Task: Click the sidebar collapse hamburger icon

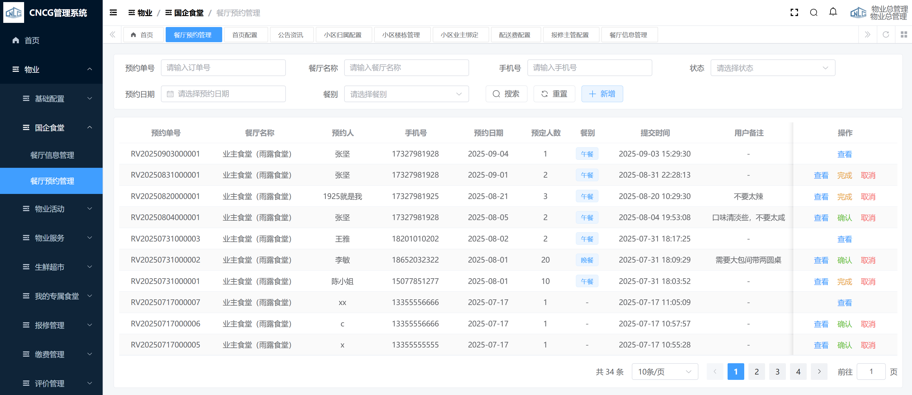Action: (x=113, y=13)
